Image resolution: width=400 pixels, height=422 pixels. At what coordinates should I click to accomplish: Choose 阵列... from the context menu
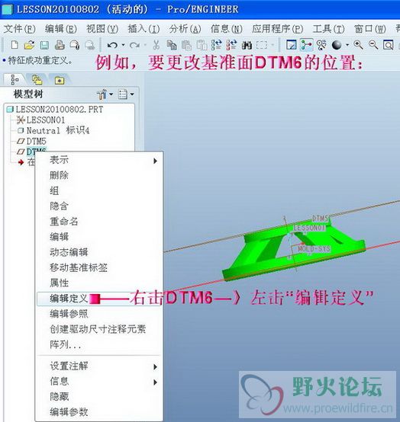(x=100, y=344)
